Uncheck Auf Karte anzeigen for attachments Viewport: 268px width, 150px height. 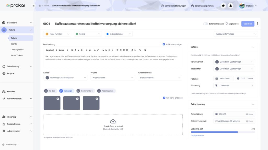click(x=164, y=98)
